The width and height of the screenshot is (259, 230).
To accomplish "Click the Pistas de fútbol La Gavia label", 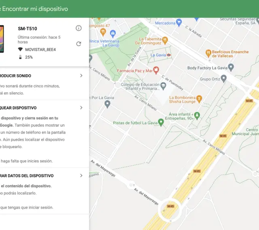I will click(x=135, y=123).
